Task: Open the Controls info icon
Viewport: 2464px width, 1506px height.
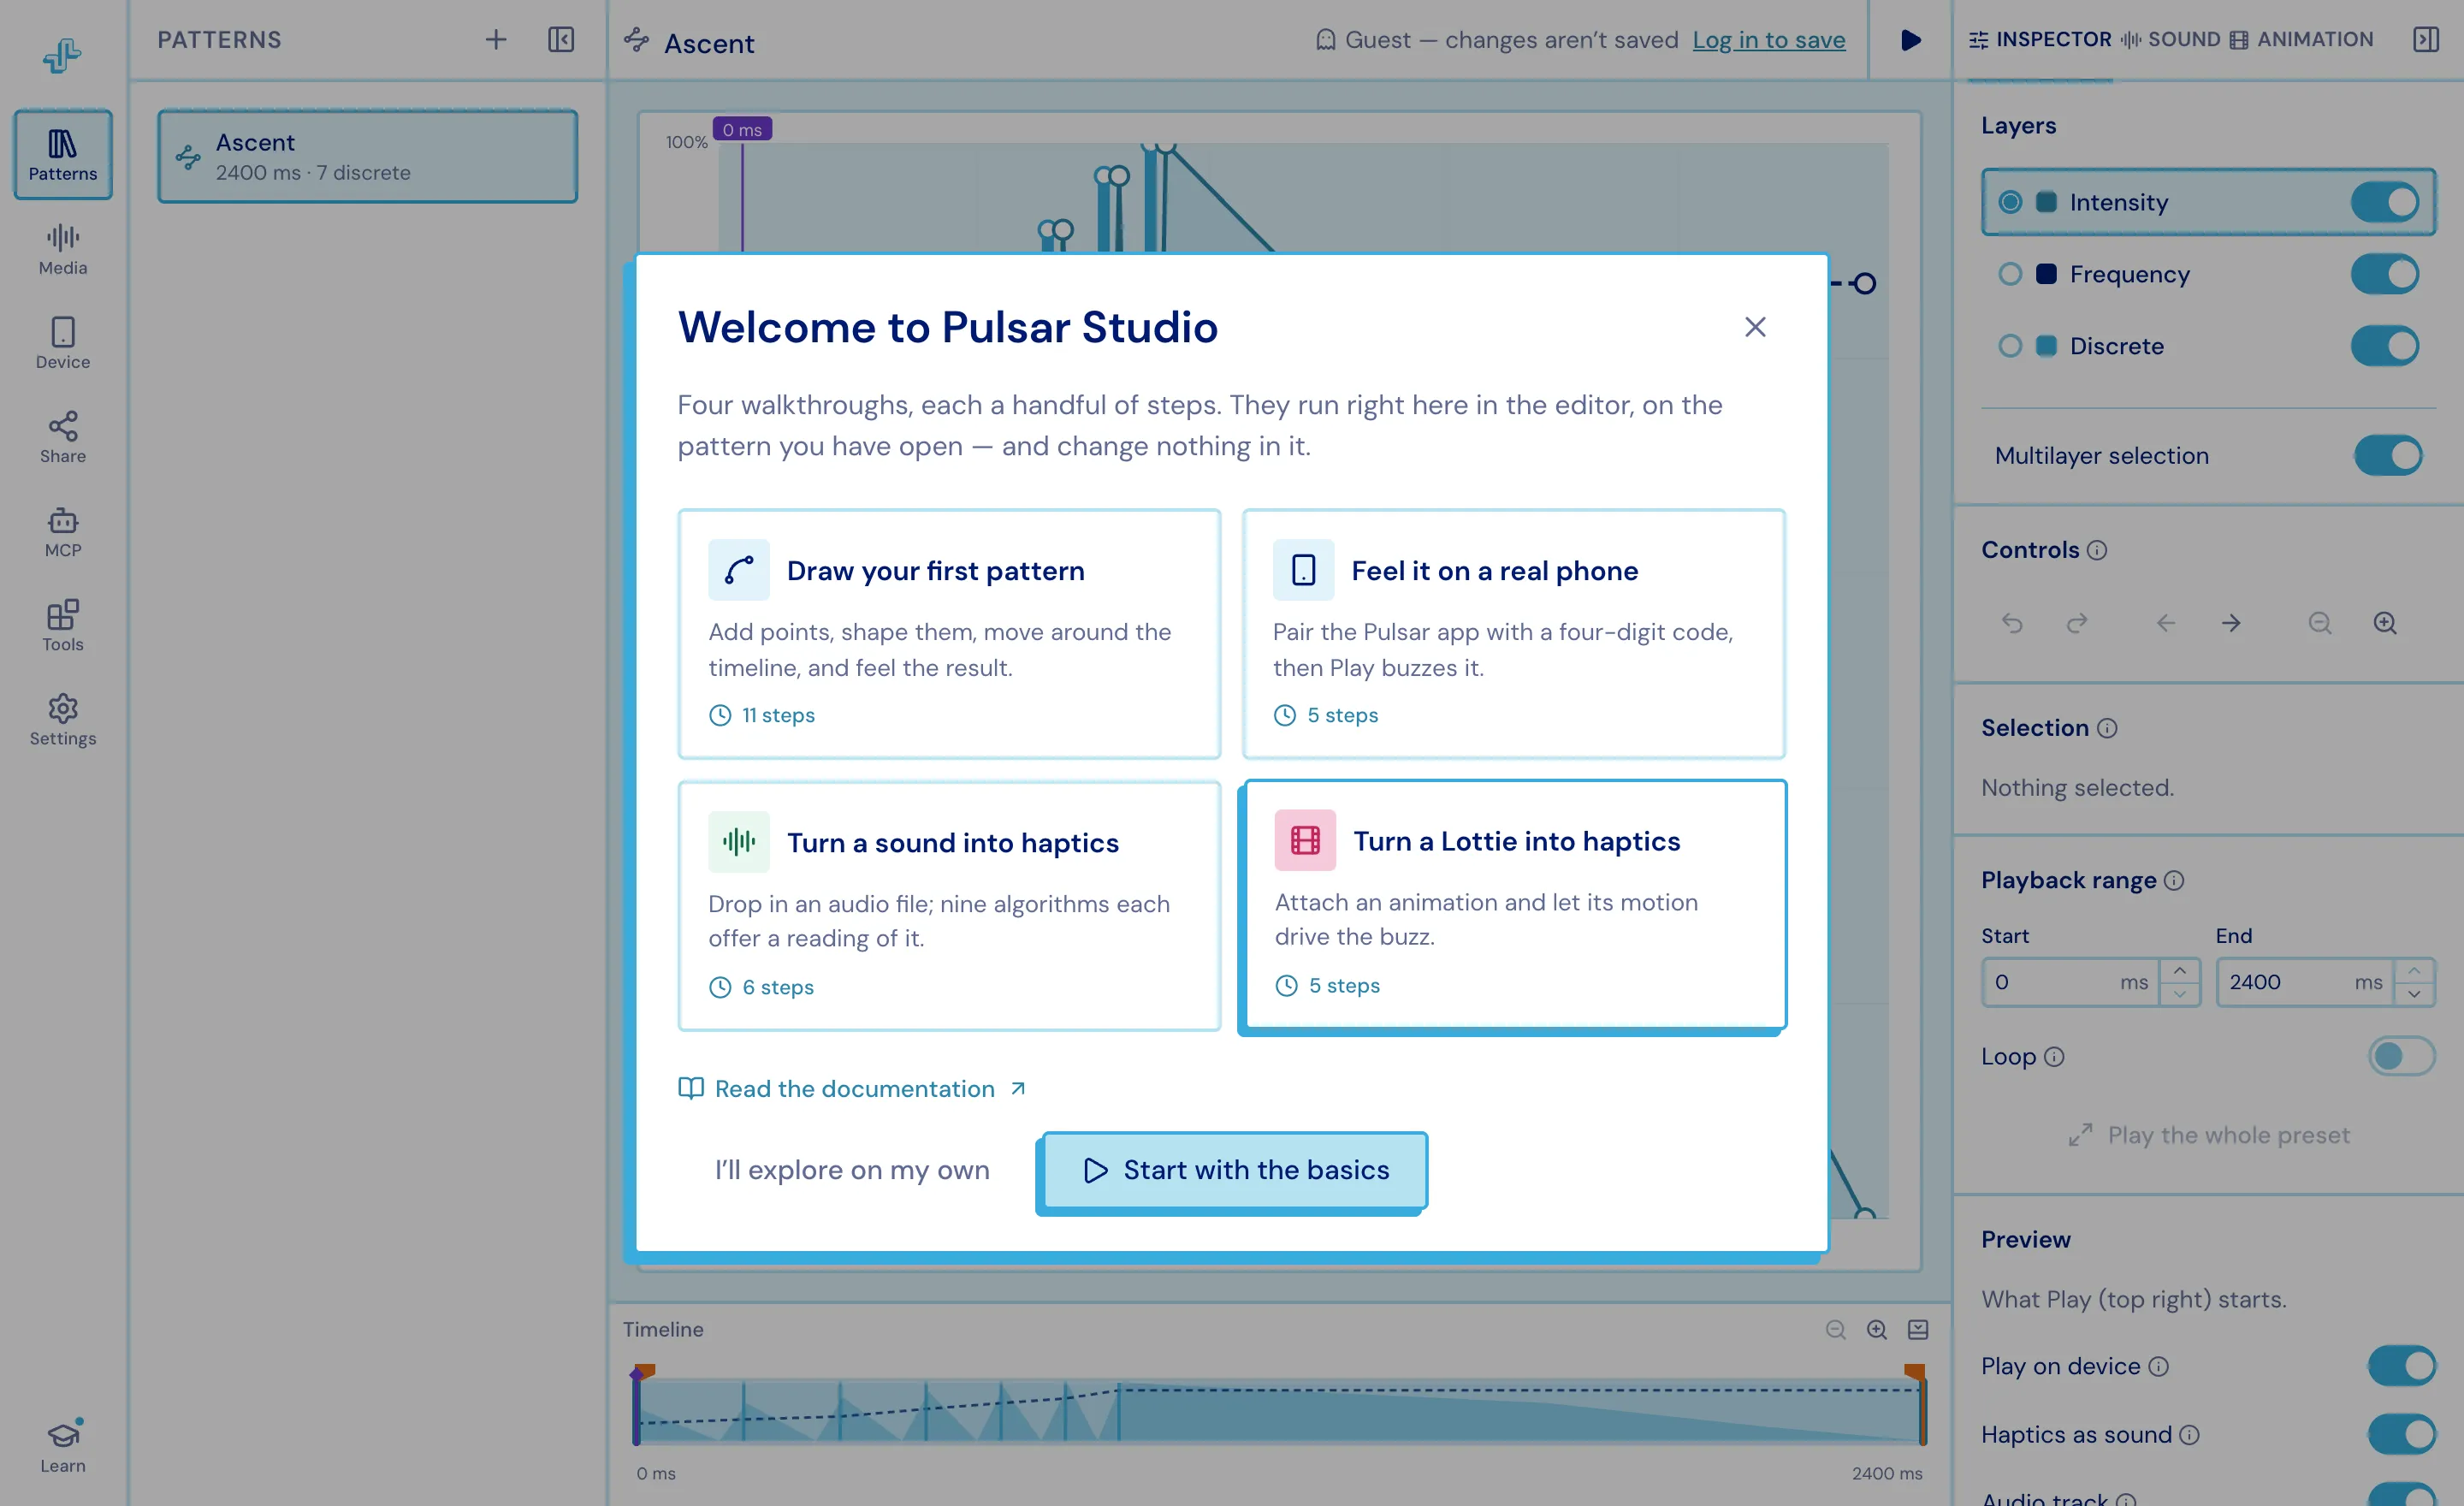Action: coord(2098,550)
